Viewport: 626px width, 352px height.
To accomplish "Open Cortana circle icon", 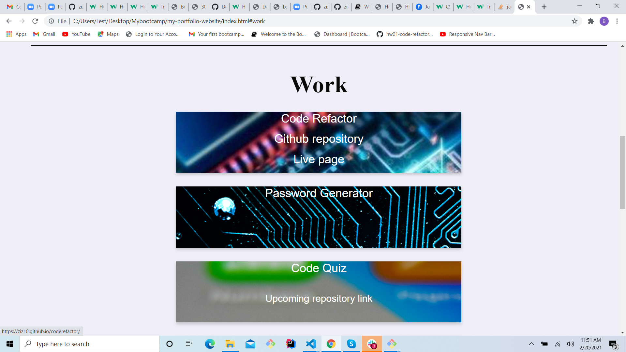I will coord(169,344).
